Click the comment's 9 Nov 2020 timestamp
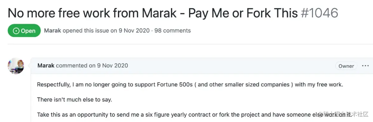 coord(112,65)
